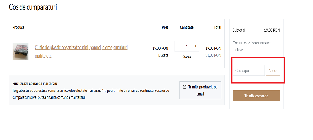Click the Pret column header

pos(165,27)
